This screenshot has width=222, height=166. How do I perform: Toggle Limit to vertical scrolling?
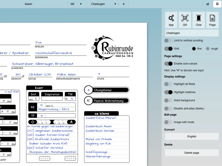click(x=168, y=40)
